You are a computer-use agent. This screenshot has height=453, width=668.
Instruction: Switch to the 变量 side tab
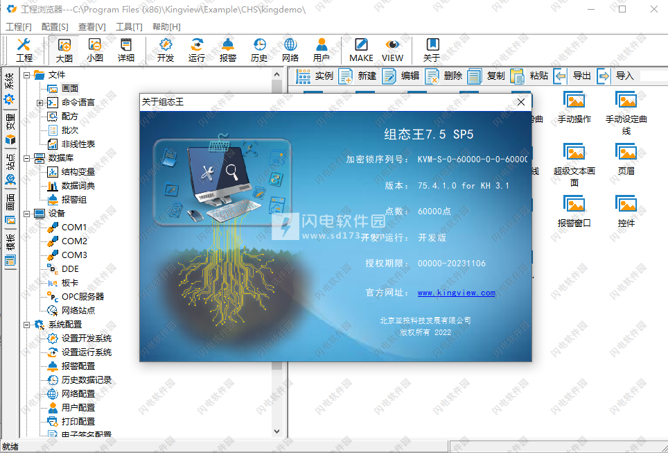10,128
